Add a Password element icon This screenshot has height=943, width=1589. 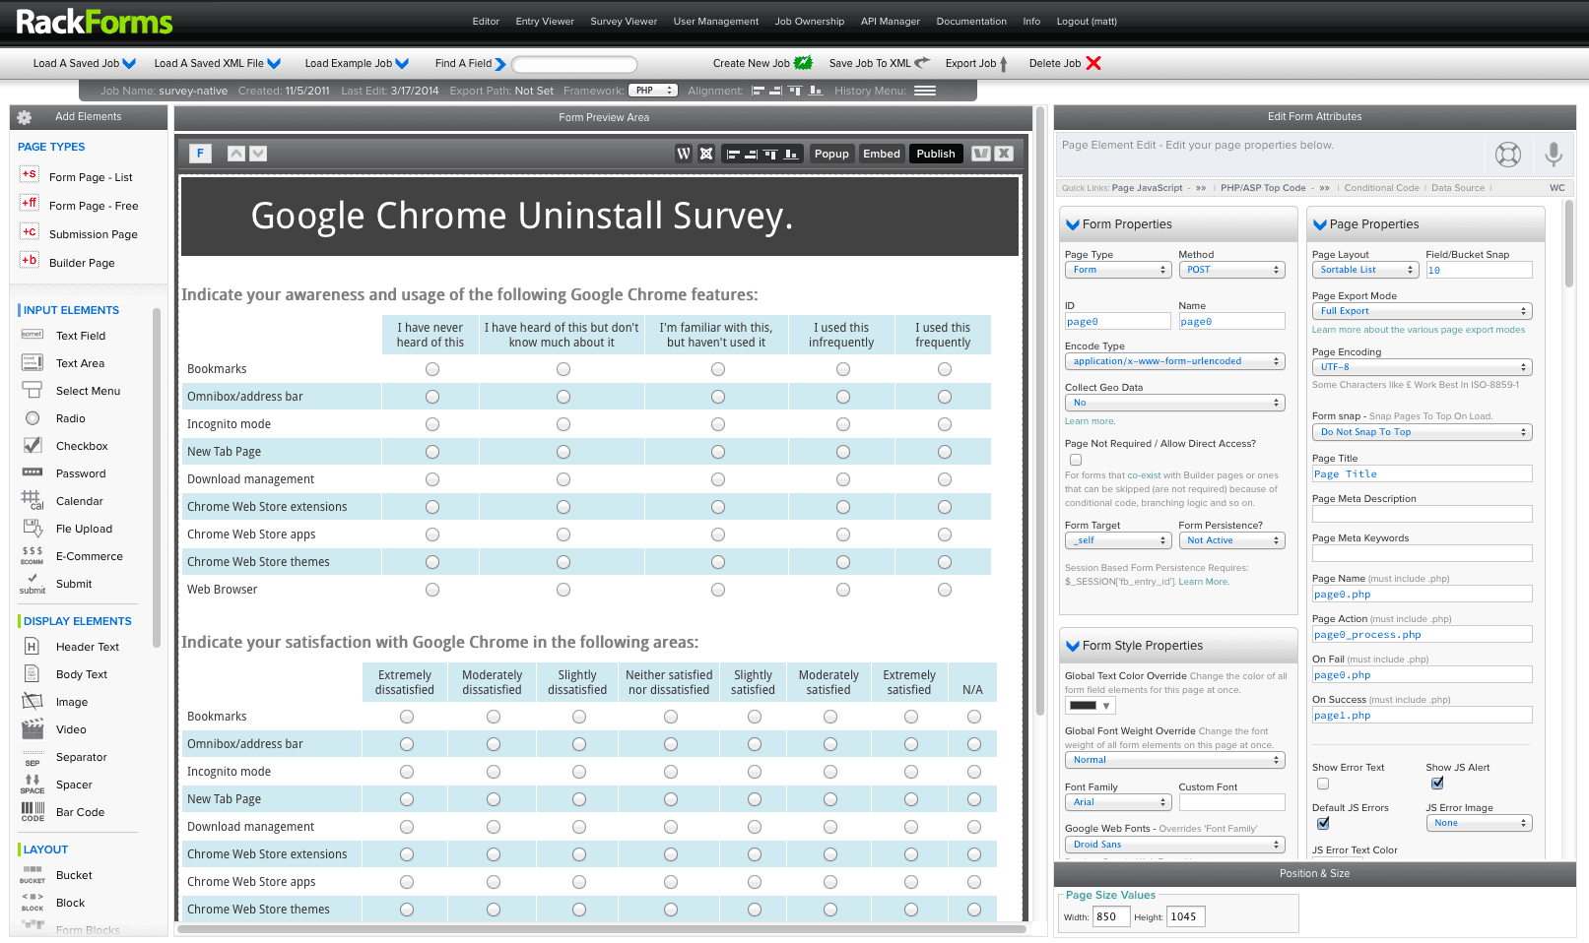[x=33, y=472]
